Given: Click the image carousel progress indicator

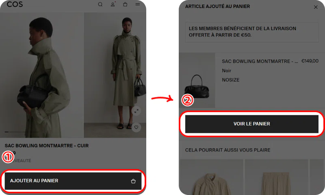Looking at the screenshot, I should pos(22,132).
